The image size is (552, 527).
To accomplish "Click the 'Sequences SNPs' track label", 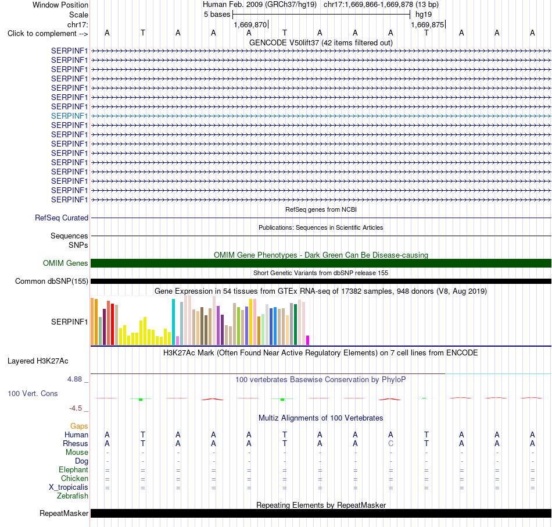I will [x=69, y=240].
